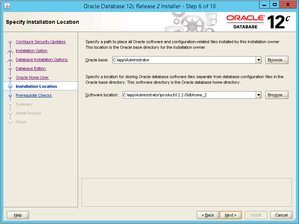This screenshot has height=224, width=299.
Task: Select the Database Edition step
Action: point(31,69)
